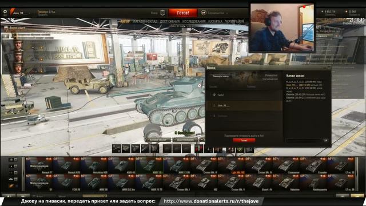This screenshot has height=206, width=366.
Task: Click the second module slot icon below tank
Action: click(126, 149)
